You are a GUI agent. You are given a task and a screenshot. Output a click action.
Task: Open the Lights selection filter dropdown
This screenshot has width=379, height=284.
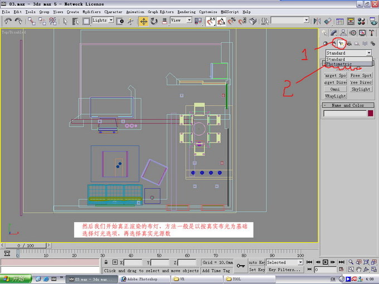tap(103, 20)
